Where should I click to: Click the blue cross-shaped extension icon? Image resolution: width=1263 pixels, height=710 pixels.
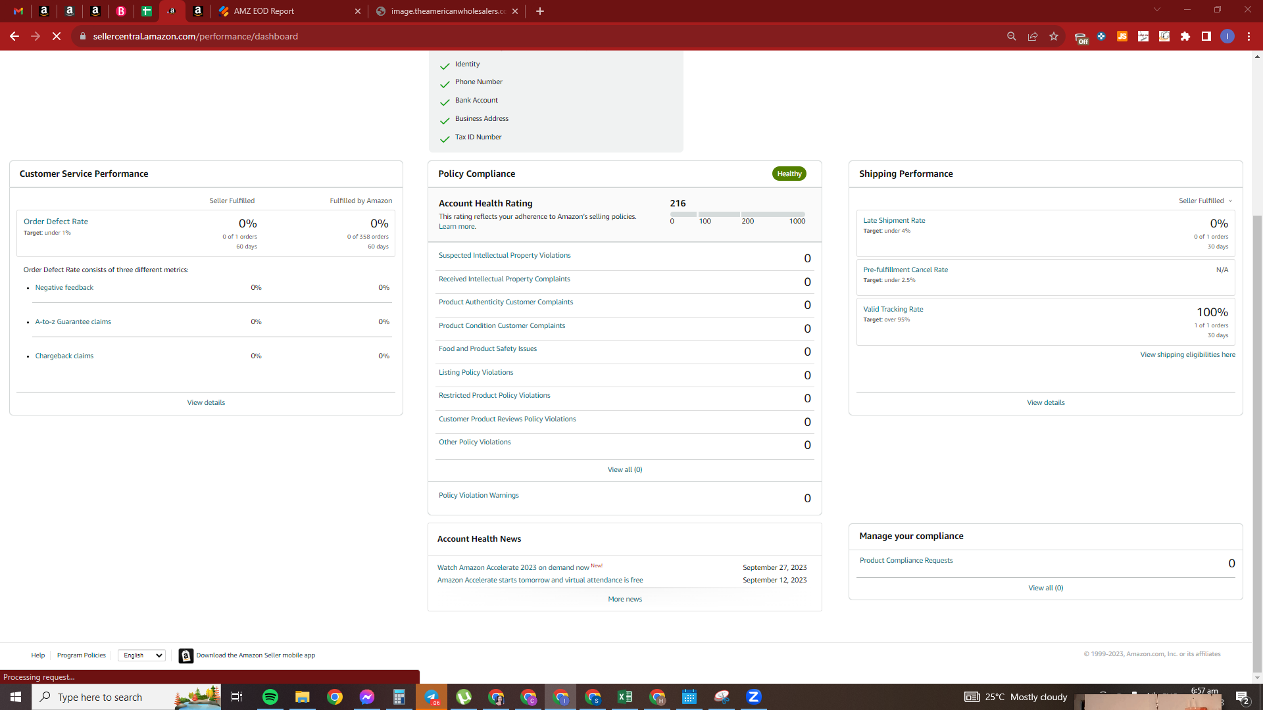pos(1101,36)
